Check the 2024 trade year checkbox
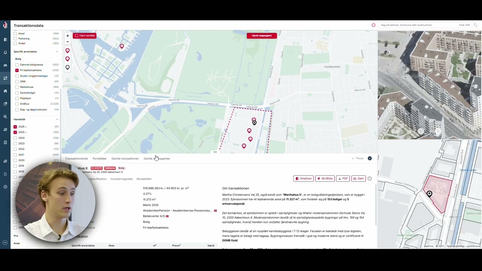The width and height of the screenshot is (482, 271). click(15, 138)
